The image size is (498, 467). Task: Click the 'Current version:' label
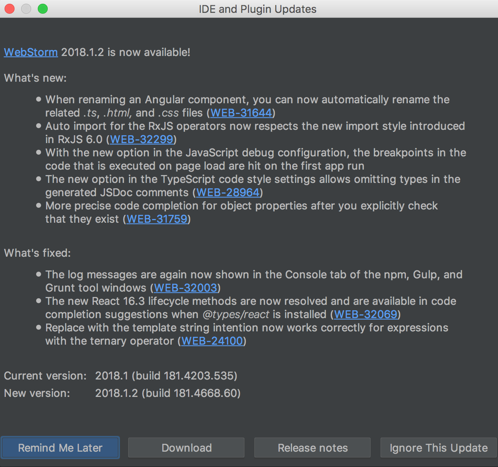[45, 376]
